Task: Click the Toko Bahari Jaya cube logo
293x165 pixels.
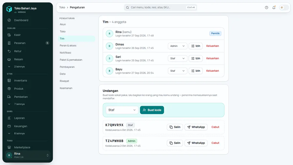Action: [x=9, y=9]
